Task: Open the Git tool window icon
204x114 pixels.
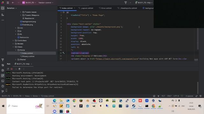Action: [x=3, y=92]
